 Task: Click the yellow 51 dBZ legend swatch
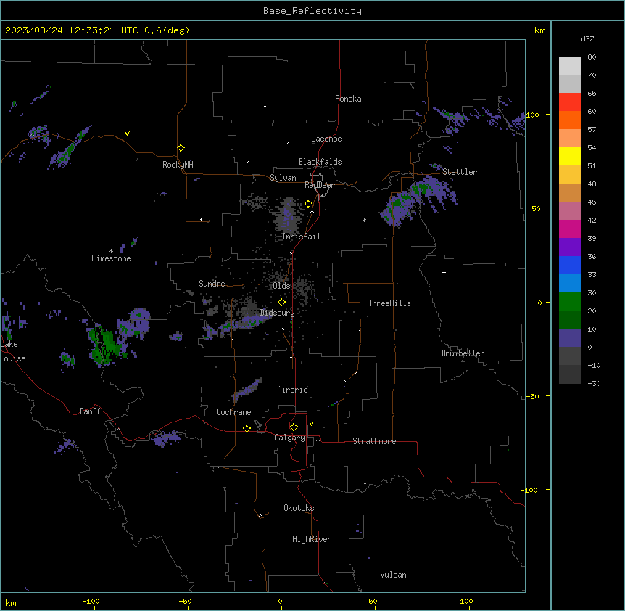click(570, 156)
